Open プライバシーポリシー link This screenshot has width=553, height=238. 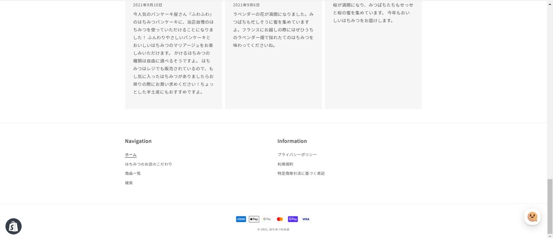pyautogui.click(x=297, y=155)
